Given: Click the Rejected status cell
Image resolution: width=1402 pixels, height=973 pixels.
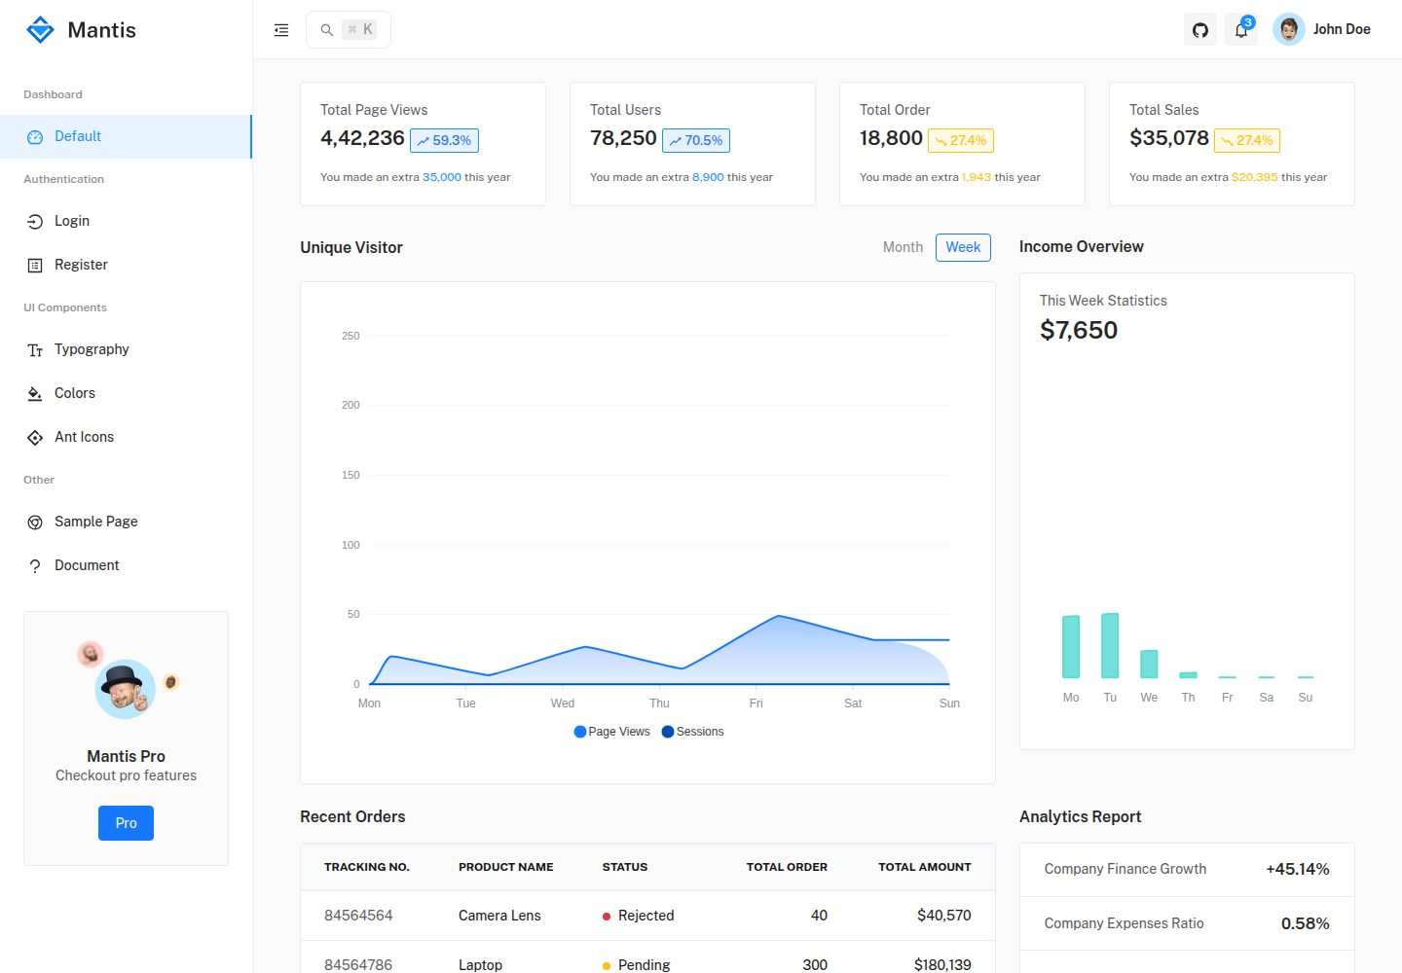Looking at the screenshot, I should coord(638,916).
